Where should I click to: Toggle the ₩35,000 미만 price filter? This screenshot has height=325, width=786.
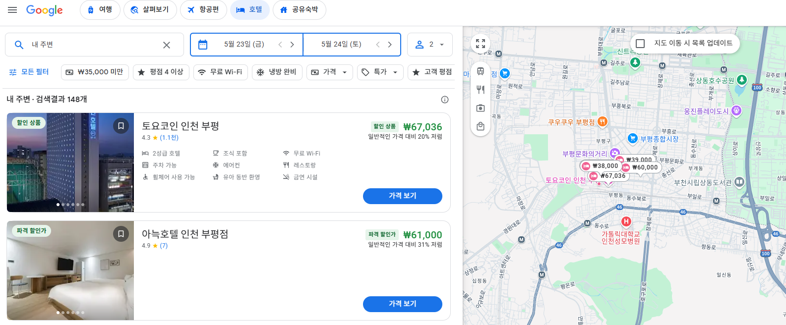click(95, 72)
